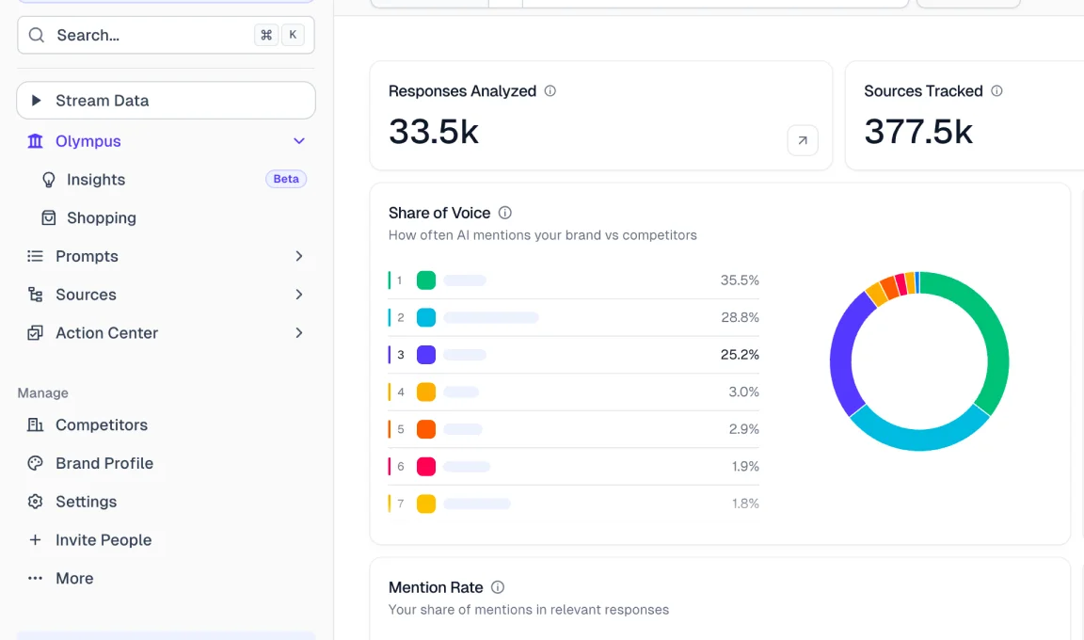Collapse the Olympus section chevron
The height and width of the screenshot is (640, 1084).
pyautogui.click(x=299, y=141)
